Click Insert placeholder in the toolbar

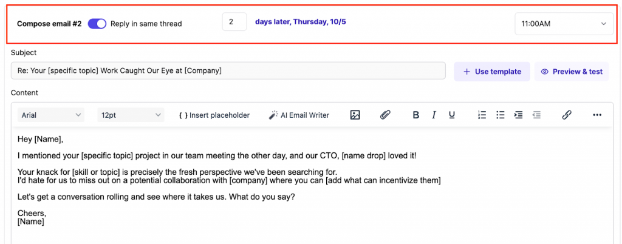click(214, 115)
